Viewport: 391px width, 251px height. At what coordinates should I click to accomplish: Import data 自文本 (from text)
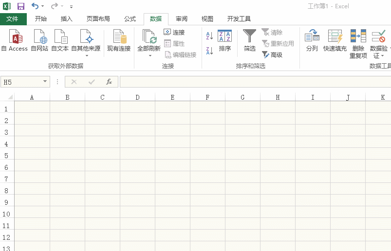(x=60, y=40)
